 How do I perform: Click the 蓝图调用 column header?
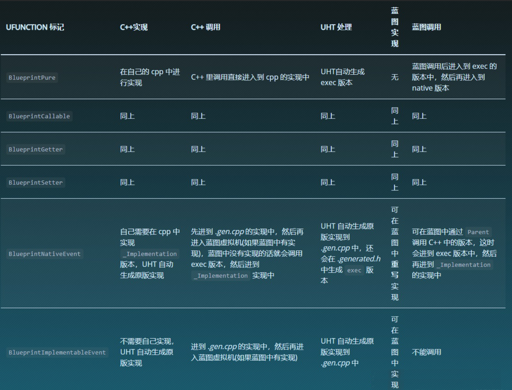426,27
